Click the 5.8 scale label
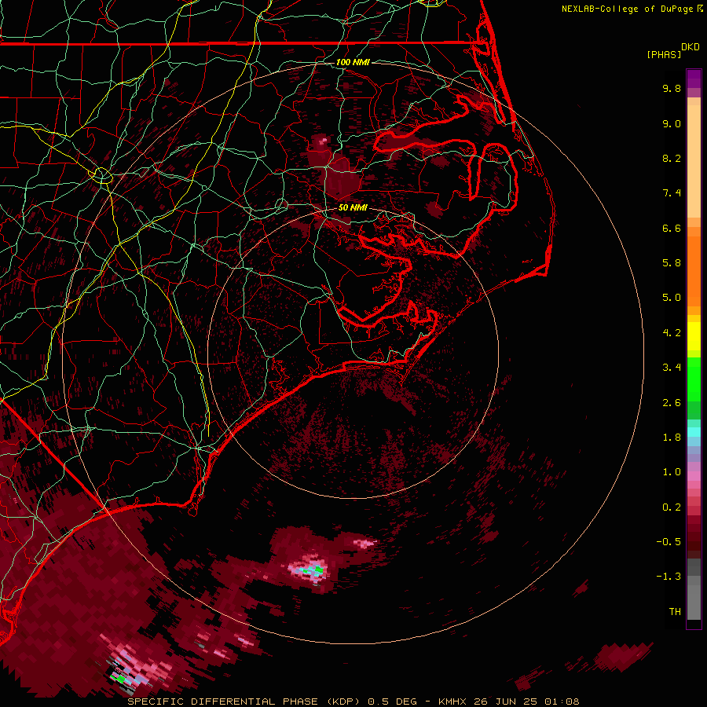Screen dimensions: 707x707 (x=672, y=263)
